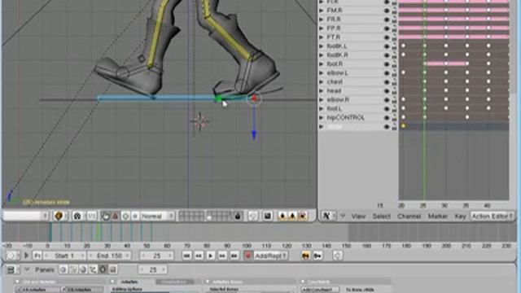Click the layer lock padlock icon
The height and width of the screenshot is (293, 521).
[237, 216]
